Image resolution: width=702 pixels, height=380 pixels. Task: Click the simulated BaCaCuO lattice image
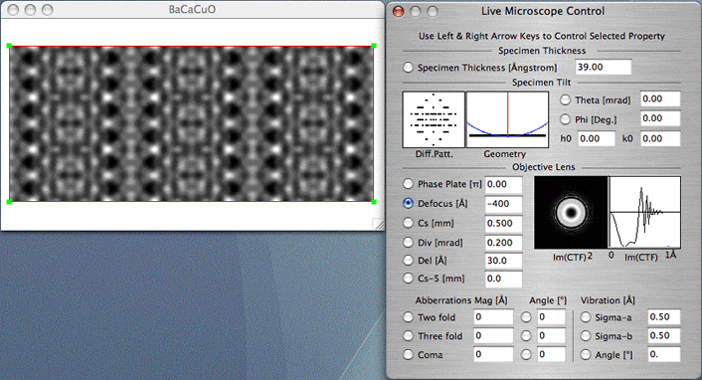tap(192, 124)
